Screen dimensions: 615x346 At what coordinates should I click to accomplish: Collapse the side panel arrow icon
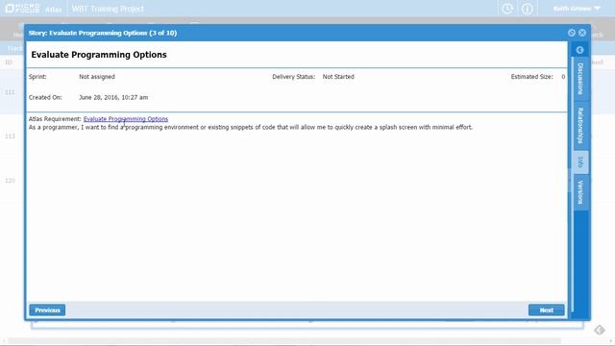point(580,50)
